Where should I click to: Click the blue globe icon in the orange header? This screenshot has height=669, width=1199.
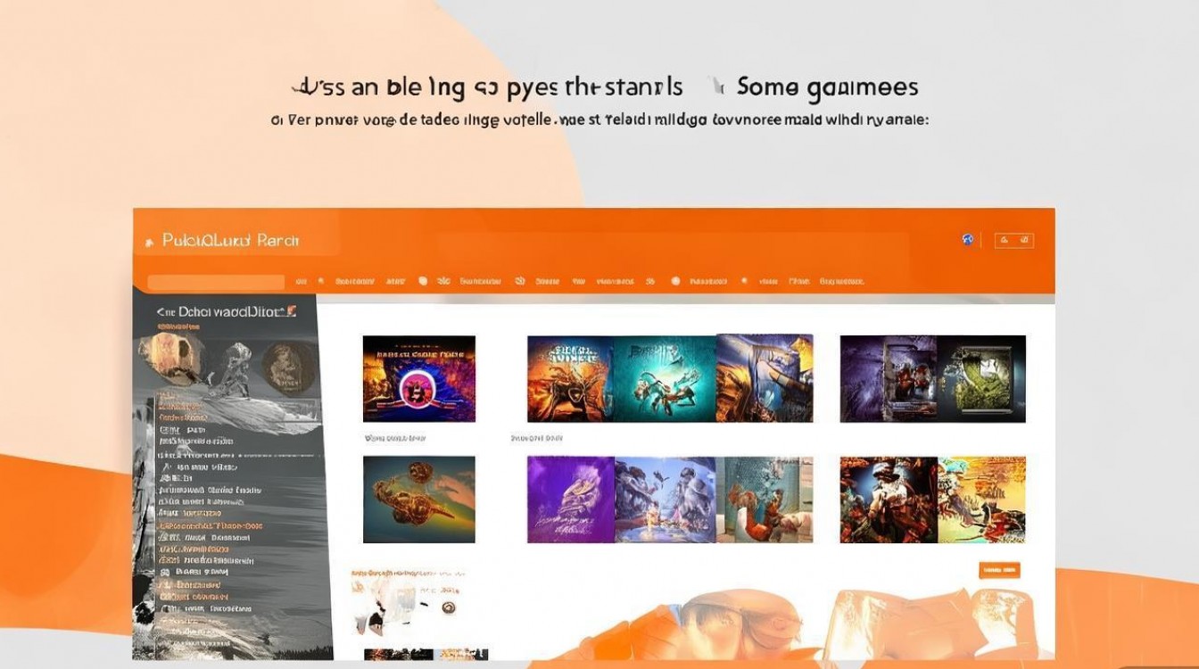968,239
